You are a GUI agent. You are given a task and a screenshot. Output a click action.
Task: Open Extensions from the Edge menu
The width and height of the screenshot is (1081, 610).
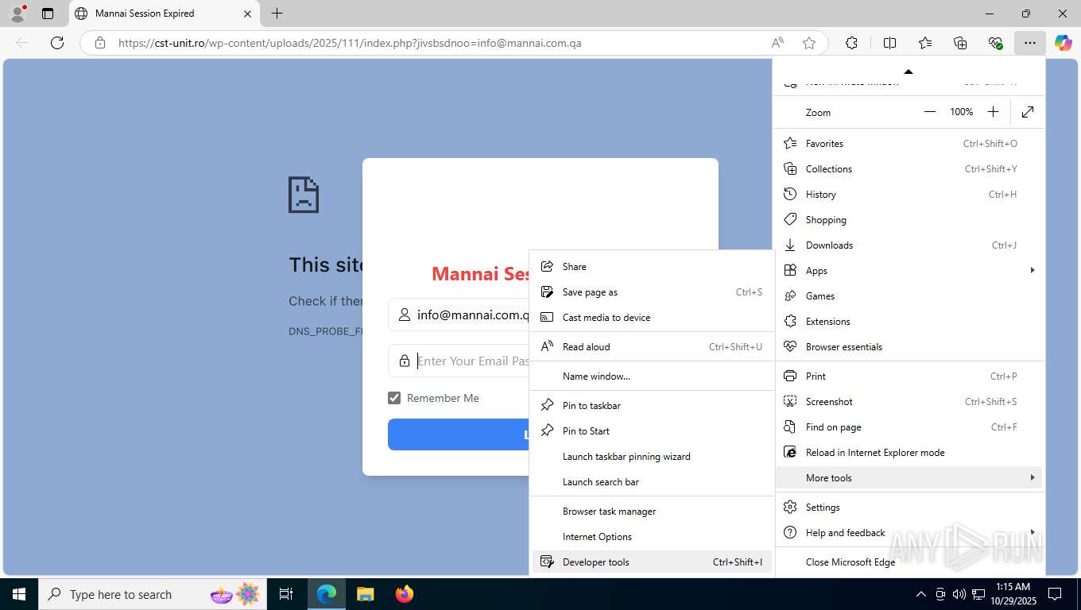coord(909,322)
